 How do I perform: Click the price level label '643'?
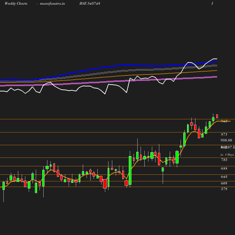(x=224, y=177)
